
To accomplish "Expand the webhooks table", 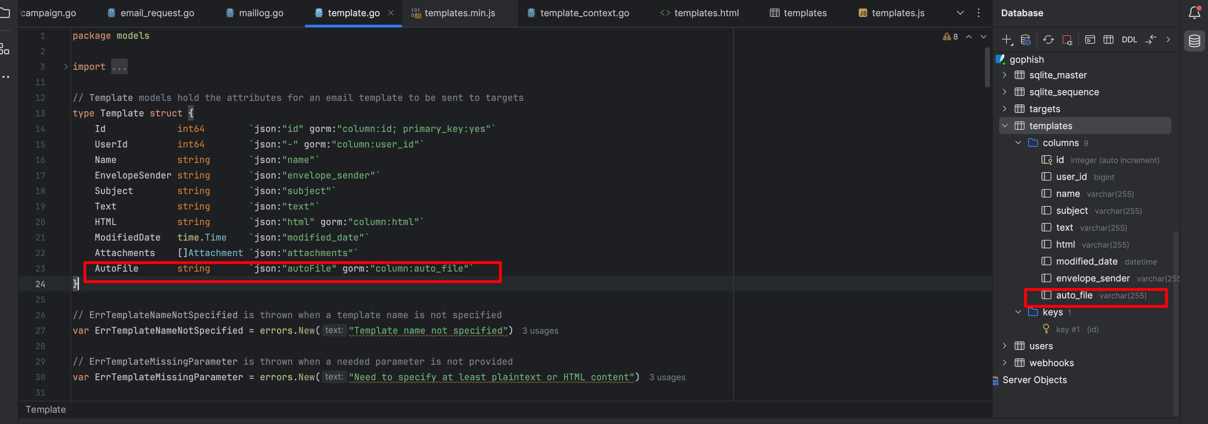I will point(1004,363).
